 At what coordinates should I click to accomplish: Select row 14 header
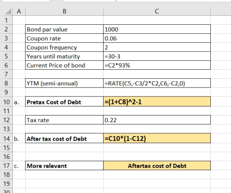click(6, 138)
